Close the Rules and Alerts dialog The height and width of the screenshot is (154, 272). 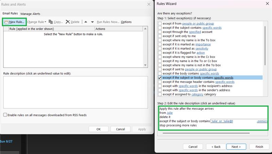coord(149,4)
